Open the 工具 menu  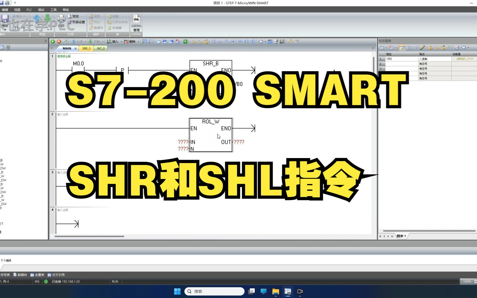point(54,10)
